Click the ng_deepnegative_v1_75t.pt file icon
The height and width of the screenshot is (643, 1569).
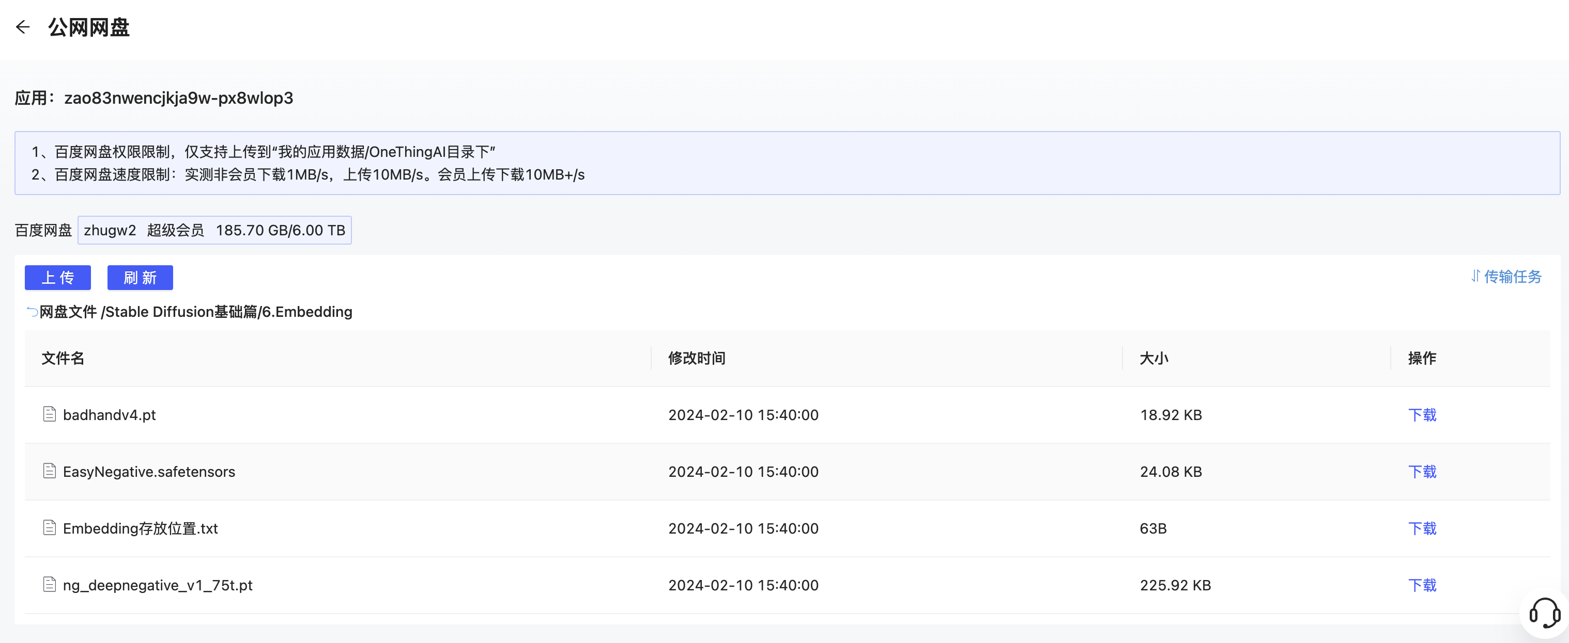[x=49, y=585]
